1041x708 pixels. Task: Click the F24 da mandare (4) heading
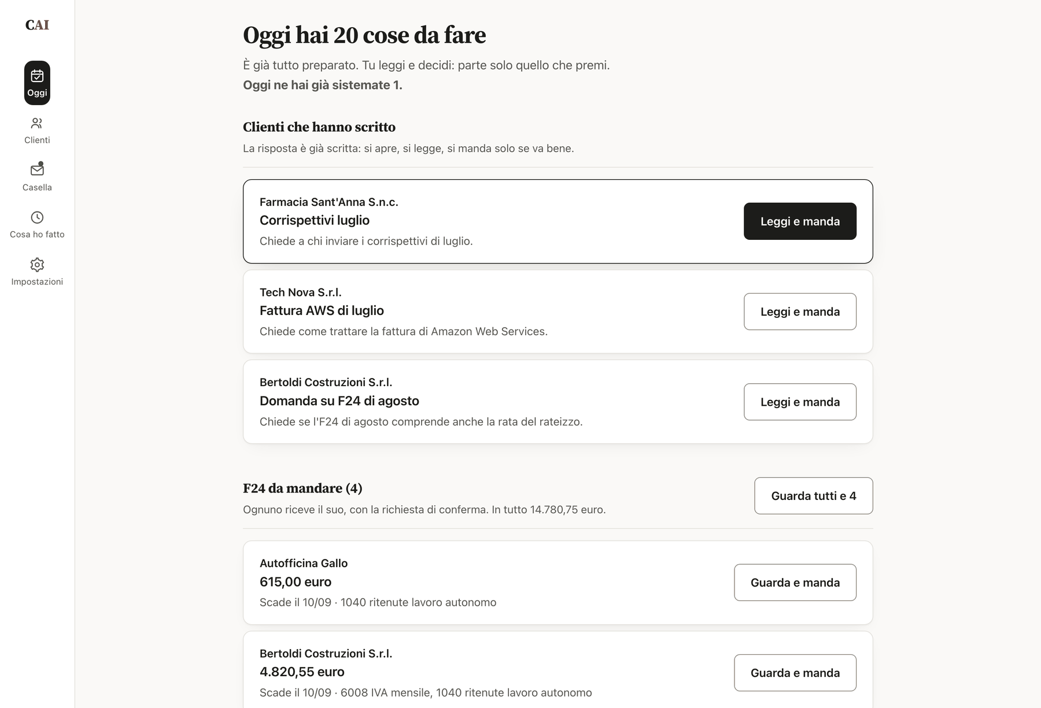point(302,488)
